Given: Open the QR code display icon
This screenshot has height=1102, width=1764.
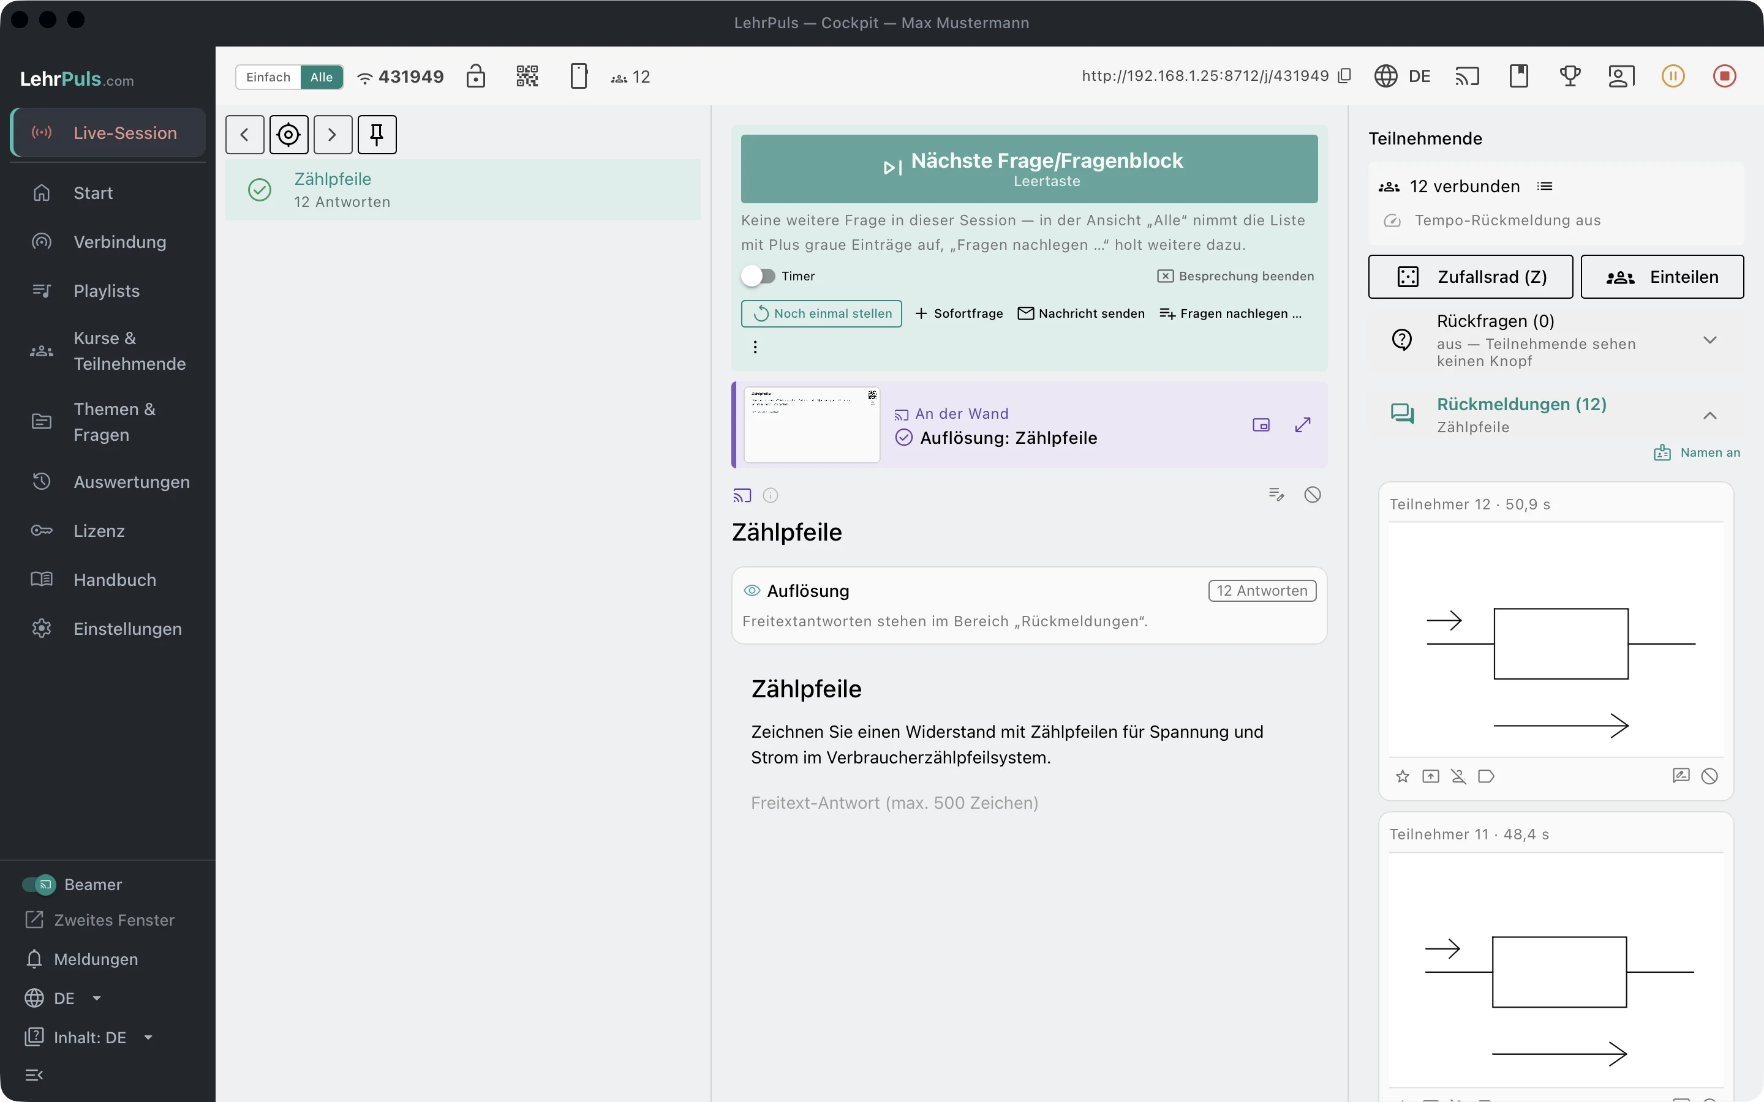Looking at the screenshot, I should coord(527,76).
